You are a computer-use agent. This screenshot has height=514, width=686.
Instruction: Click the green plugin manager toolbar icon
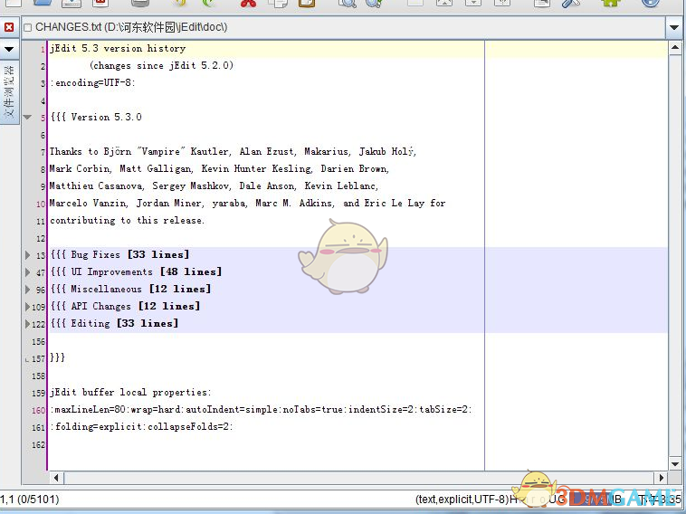tap(611, 4)
